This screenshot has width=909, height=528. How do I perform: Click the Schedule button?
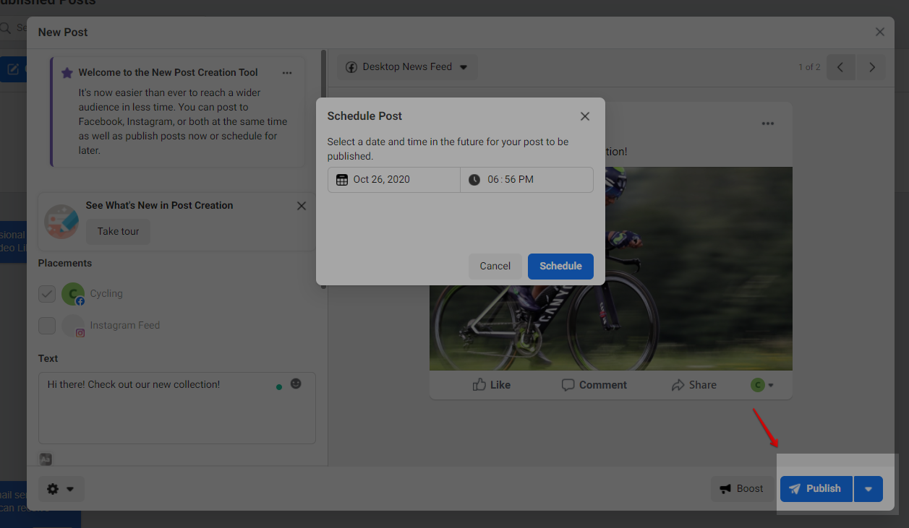coord(560,266)
